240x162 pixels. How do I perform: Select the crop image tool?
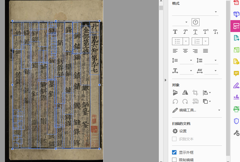(195, 93)
